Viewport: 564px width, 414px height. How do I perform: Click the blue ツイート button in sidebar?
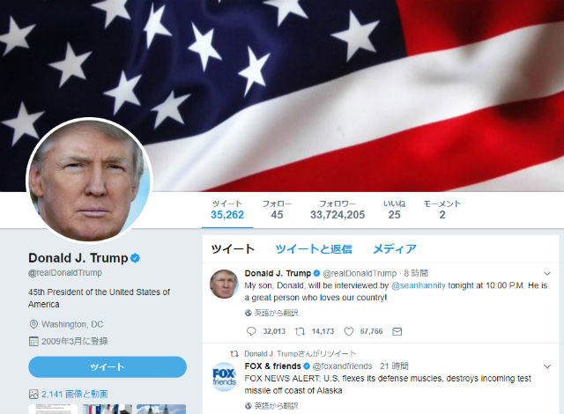[x=108, y=367]
